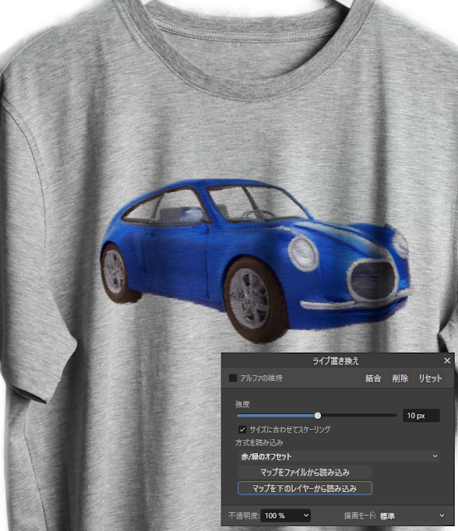Uncheck サイズに合わせてスケーリング checkbox

[242, 430]
